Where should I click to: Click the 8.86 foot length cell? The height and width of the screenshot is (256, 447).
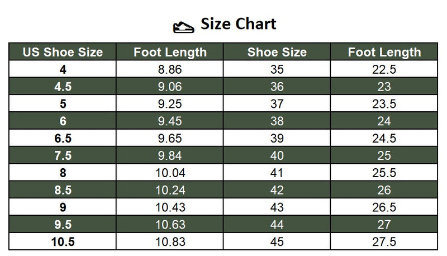(170, 69)
